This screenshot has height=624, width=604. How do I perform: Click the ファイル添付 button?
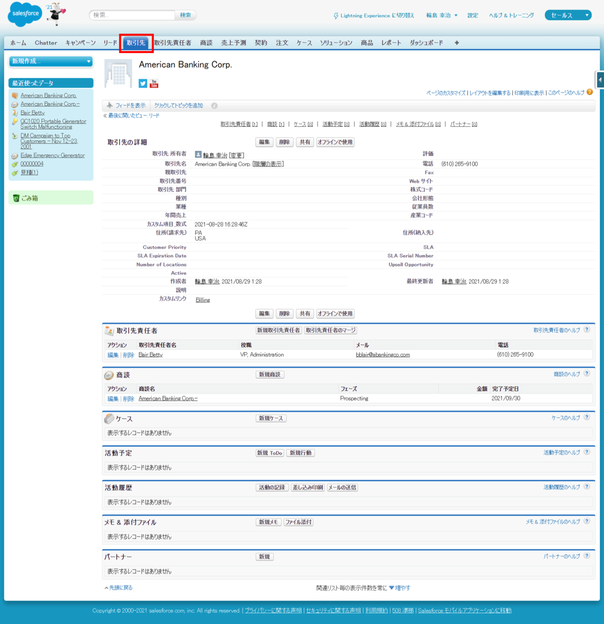click(x=298, y=522)
